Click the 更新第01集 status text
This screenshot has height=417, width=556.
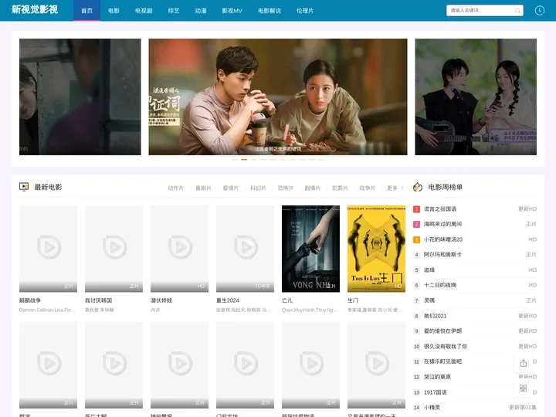[523, 408]
